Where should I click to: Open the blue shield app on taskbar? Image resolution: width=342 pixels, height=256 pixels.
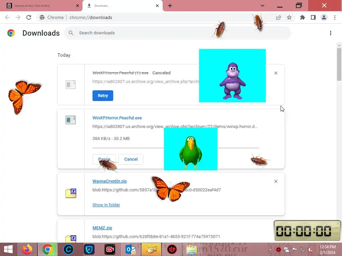(x=89, y=249)
